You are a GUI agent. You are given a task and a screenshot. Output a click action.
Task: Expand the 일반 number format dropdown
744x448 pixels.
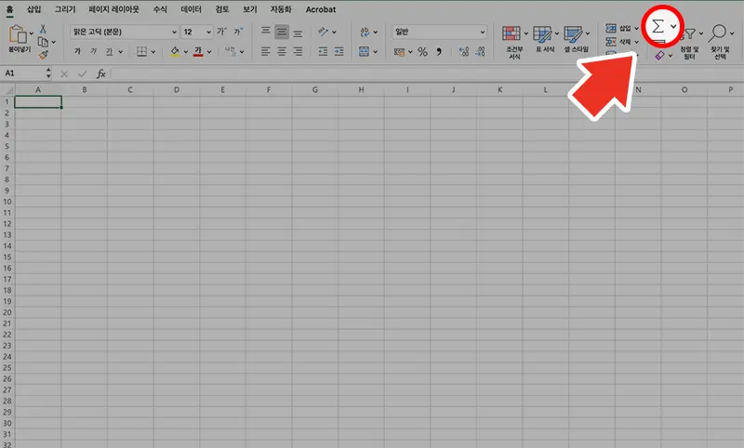pyautogui.click(x=482, y=32)
